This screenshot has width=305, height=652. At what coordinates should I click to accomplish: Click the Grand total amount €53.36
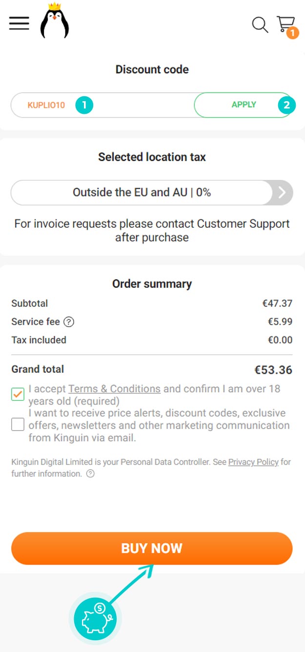273,370
